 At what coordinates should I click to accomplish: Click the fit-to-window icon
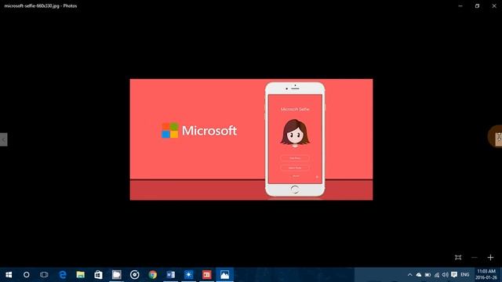(458, 258)
